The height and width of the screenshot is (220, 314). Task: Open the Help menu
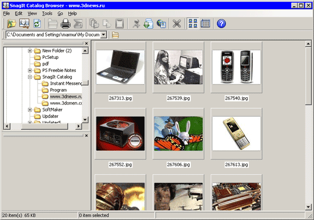73,13
